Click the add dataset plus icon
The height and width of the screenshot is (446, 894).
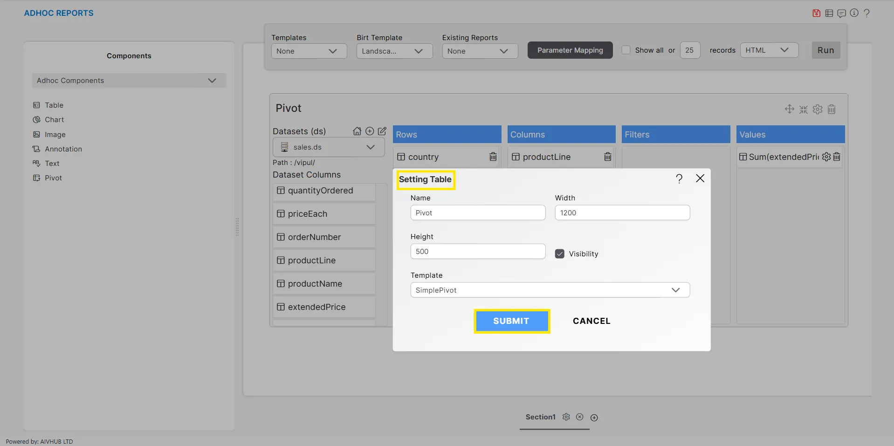[370, 131]
